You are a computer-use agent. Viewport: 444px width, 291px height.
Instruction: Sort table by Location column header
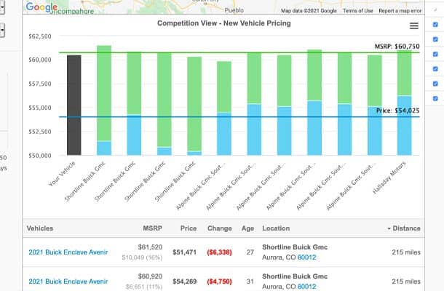point(276,228)
